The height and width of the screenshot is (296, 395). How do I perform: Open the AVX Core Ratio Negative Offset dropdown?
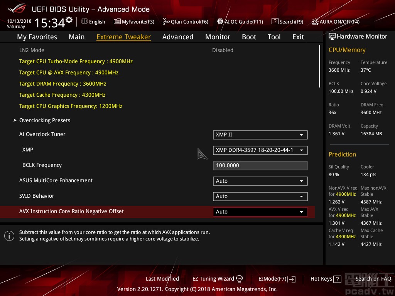301,212
